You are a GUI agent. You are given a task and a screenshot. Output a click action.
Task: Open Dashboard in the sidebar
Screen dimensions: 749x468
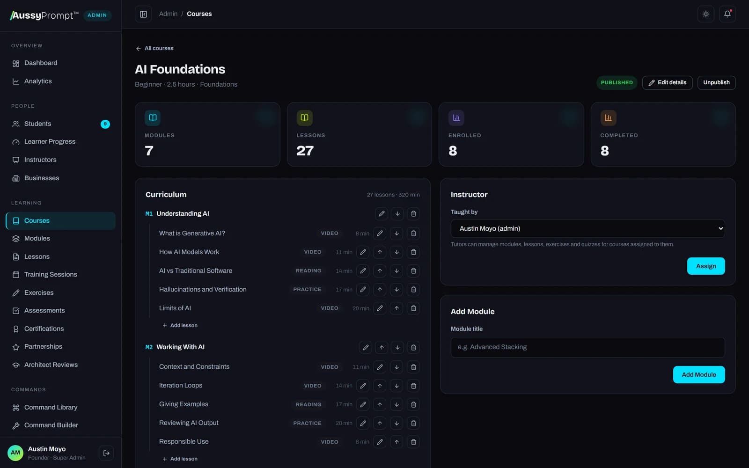pos(60,63)
